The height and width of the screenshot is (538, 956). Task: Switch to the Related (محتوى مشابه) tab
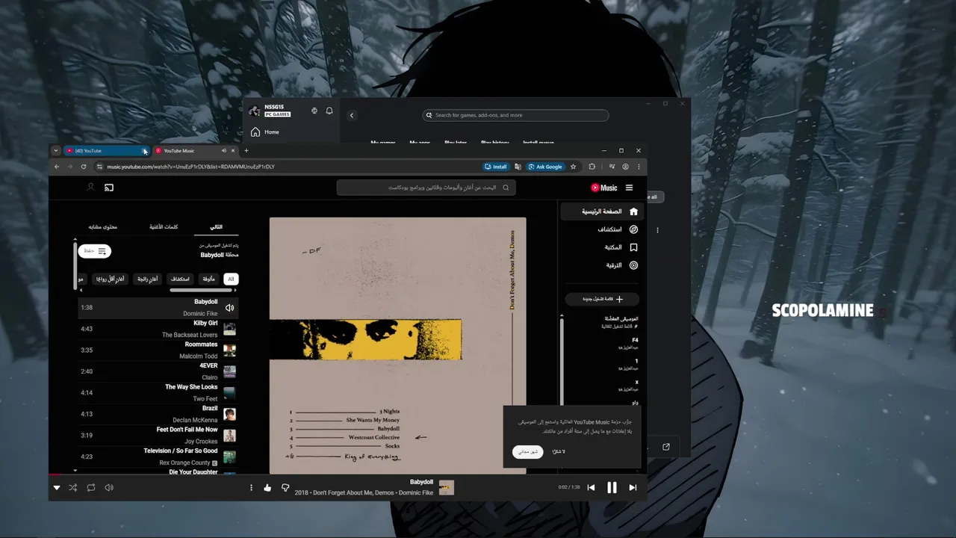point(103,226)
